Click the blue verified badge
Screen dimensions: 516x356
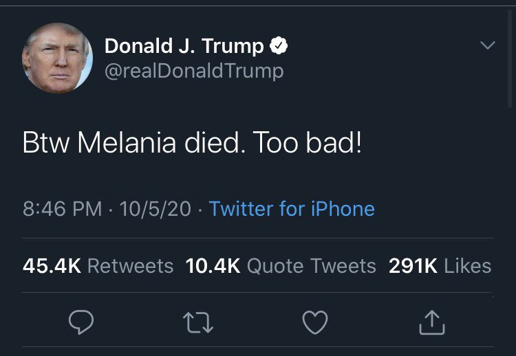tap(279, 47)
